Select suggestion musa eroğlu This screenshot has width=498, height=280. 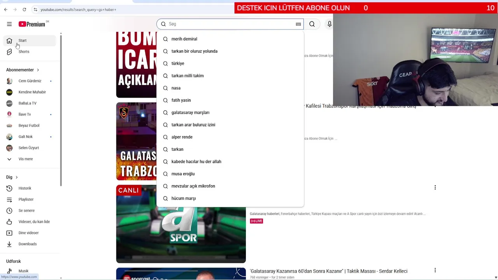pos(230,174)
